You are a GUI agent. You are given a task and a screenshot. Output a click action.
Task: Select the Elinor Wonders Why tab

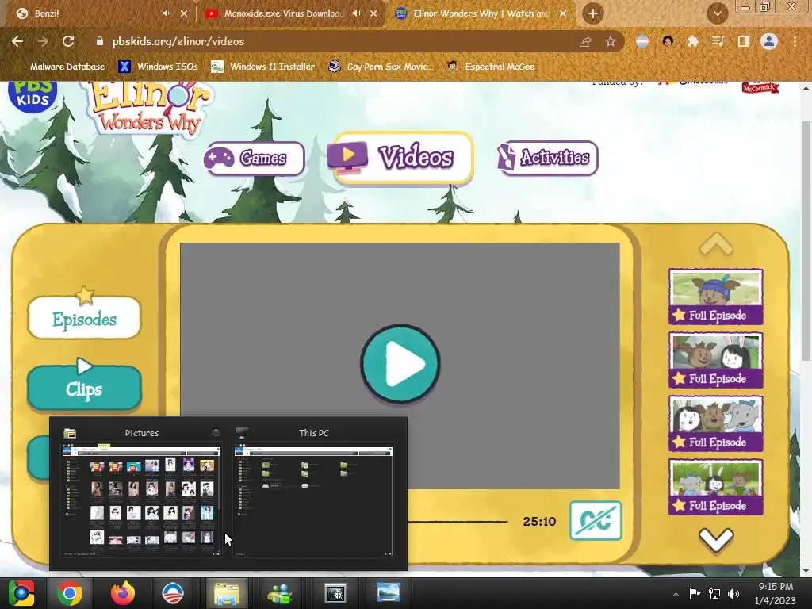(480, 13)
